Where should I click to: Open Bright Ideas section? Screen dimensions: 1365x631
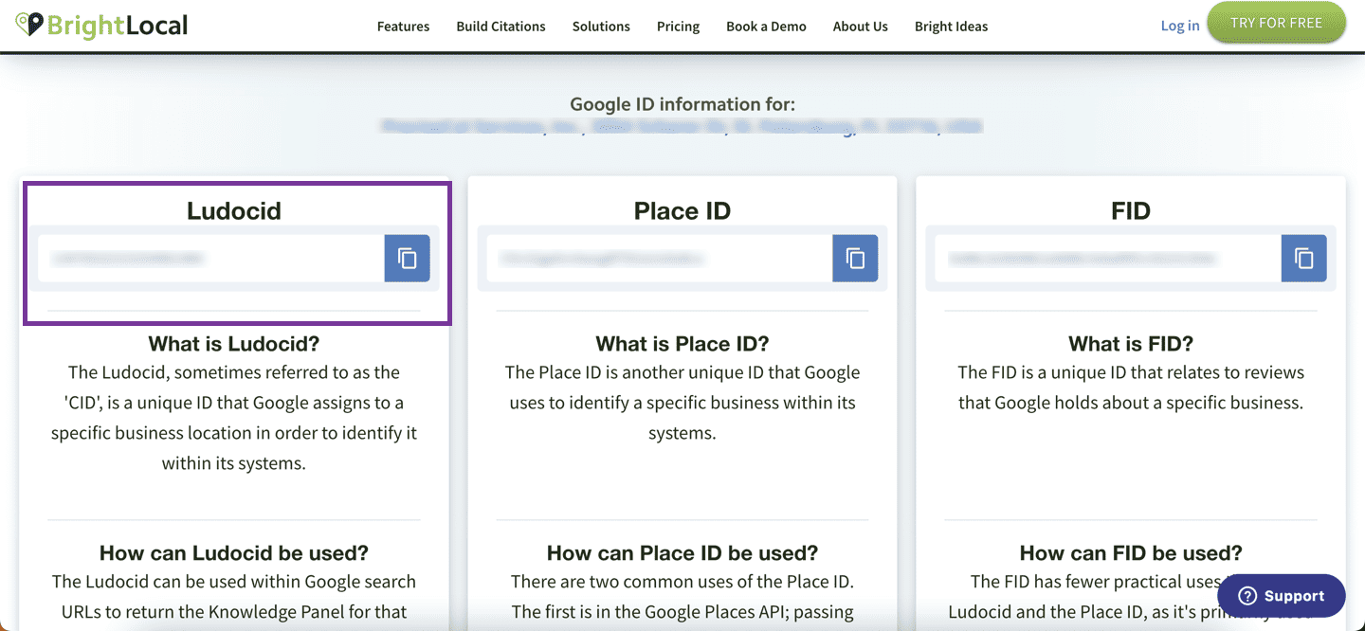951,27
